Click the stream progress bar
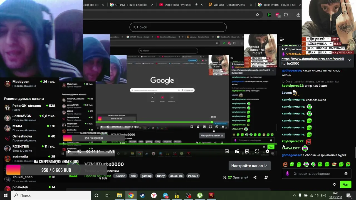The height and width of the screenshot is (200, 356). (x=168, y=144)
